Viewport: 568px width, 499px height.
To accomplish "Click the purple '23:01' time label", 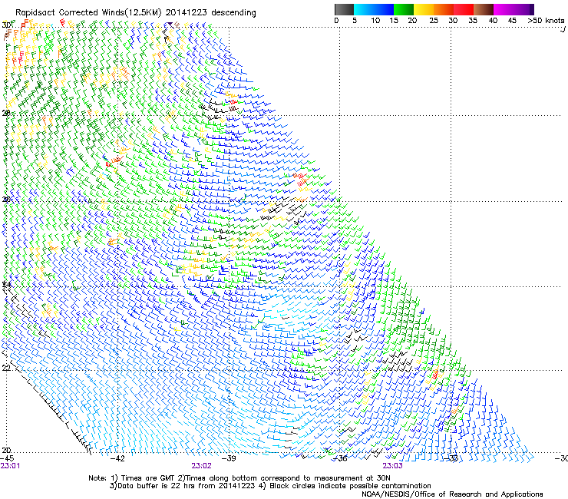I will (10, 466).
